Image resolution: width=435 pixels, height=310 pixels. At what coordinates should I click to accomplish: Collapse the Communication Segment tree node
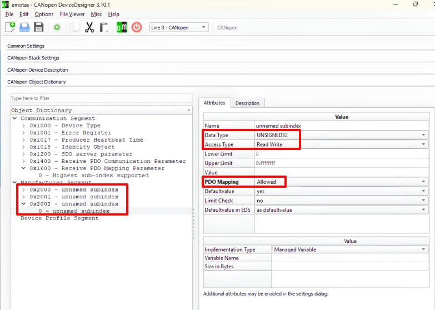click(x=14, y=118)
